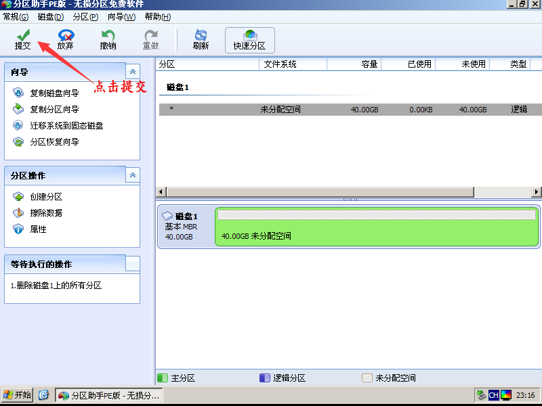Choose 创建分区 to create a partition
This screenshot has width=542, height=406.
(38, 196)
